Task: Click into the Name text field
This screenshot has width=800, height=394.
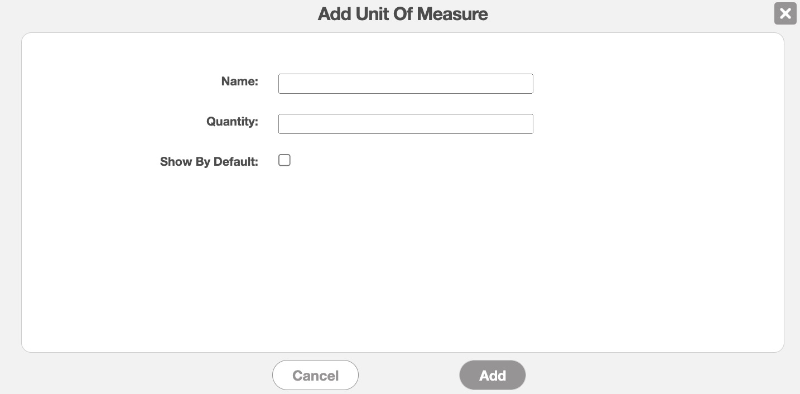Action: tap(406, 84)
